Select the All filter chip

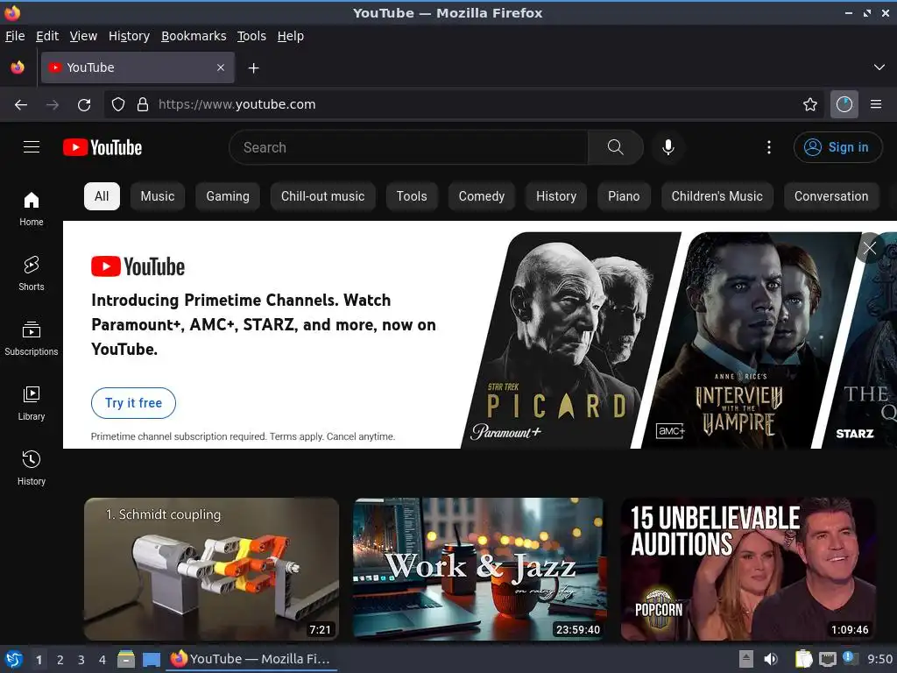[102, 196]
